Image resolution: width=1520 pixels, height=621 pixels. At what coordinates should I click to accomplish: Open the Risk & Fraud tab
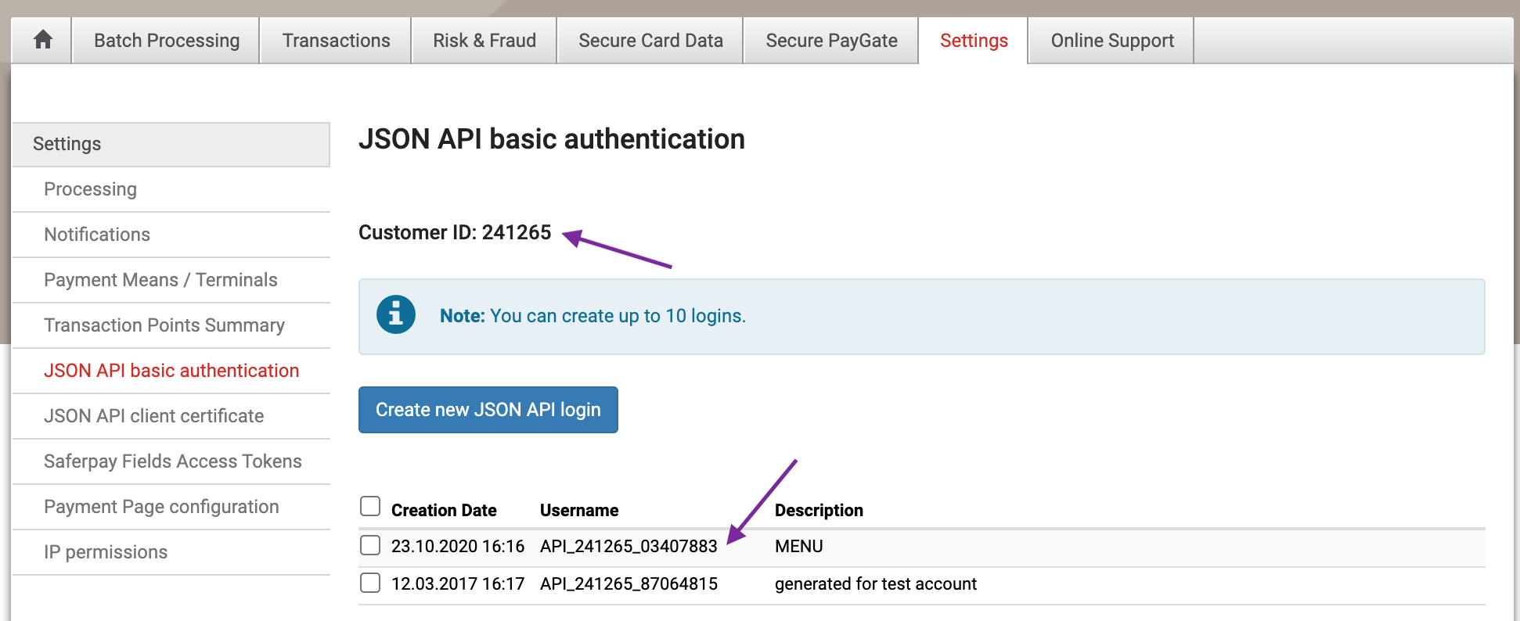pyautogui.click(x=484, y=41)
